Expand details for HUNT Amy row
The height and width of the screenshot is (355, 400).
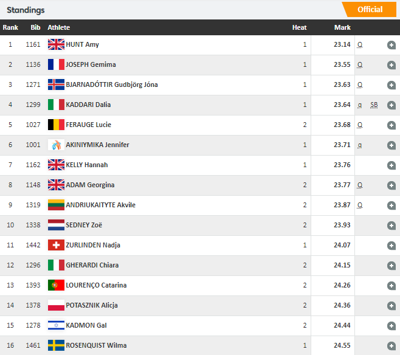(391, 45)
